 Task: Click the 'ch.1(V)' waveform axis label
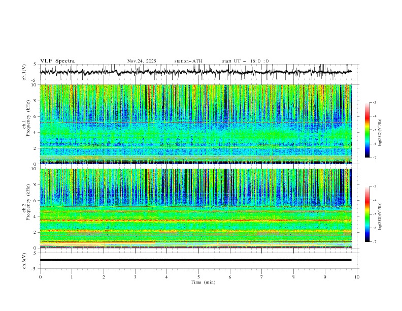coord(24,72)
